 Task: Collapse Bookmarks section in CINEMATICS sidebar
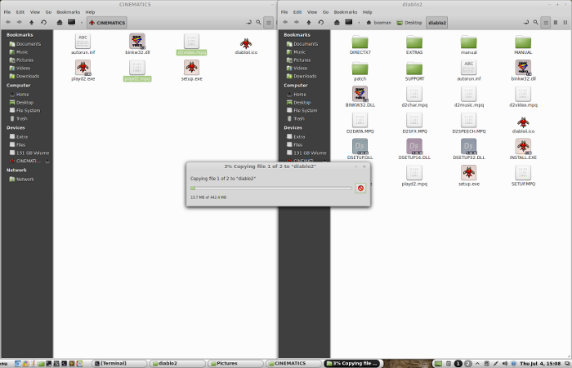coord(20,35)
